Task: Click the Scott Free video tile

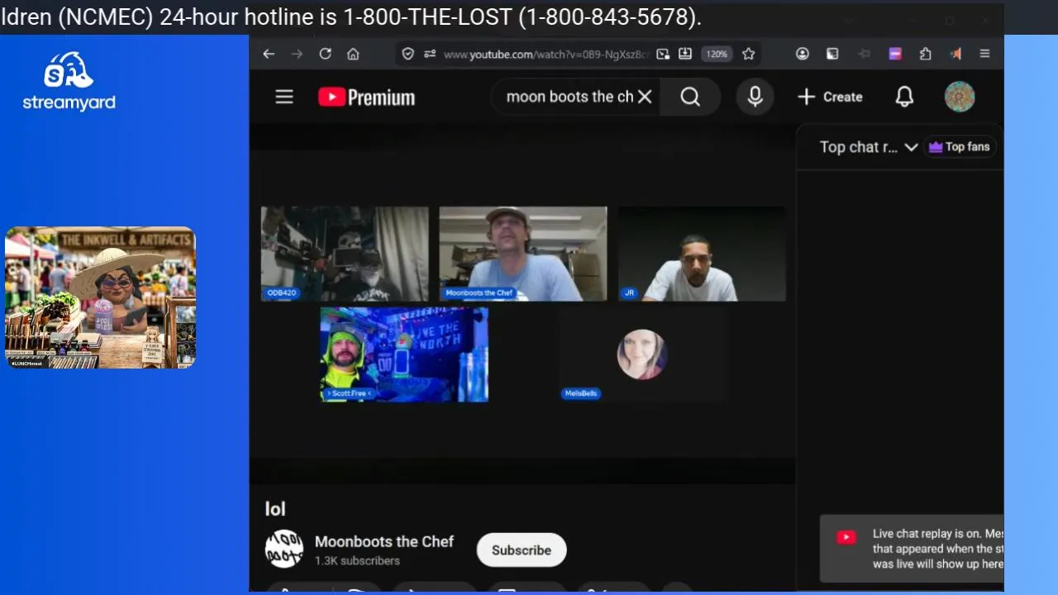Action: (x=404, y=355)
